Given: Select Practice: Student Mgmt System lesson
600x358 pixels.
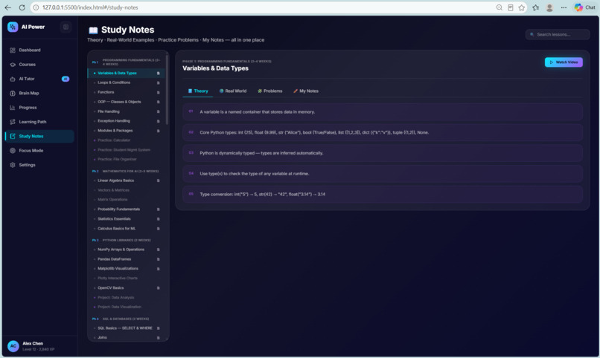Looking at the screenshot, I should click(x=127, y=149).
